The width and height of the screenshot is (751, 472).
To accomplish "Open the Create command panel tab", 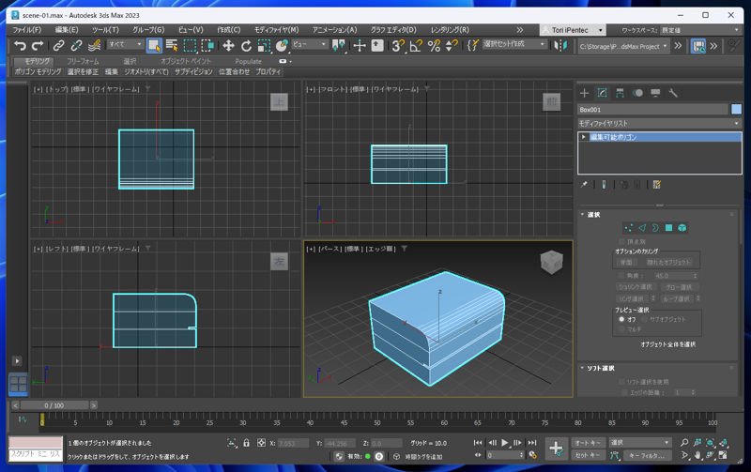I will [x=584, y=93].
